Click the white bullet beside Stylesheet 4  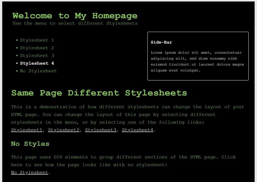[x=17, y=64]
